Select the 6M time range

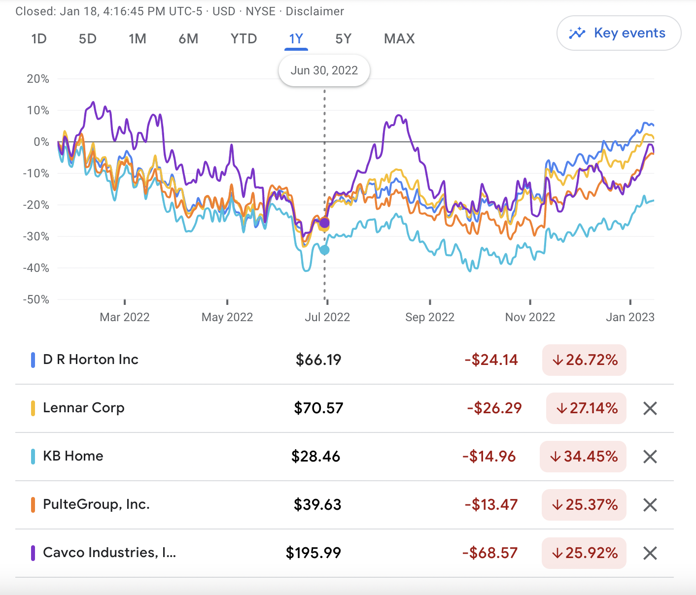pyautogui.click(x=188, y=39)
